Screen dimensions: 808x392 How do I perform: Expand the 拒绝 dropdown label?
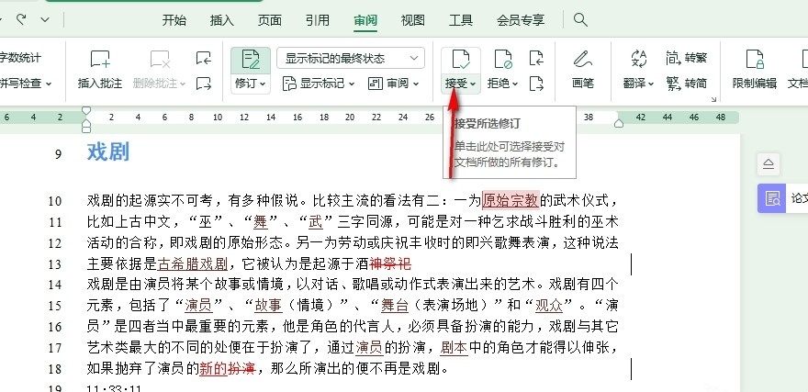pos(503,83)
